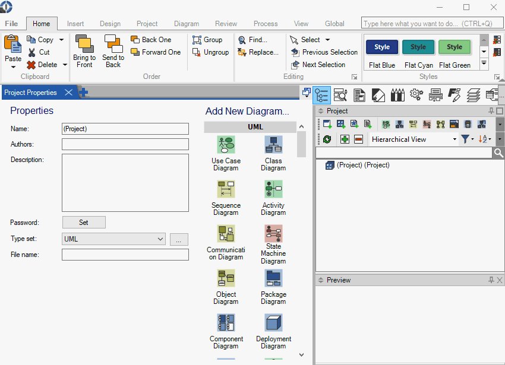Click into the Authors text field
The height and width of the screenshot is (365, 505).
point(125,144)
